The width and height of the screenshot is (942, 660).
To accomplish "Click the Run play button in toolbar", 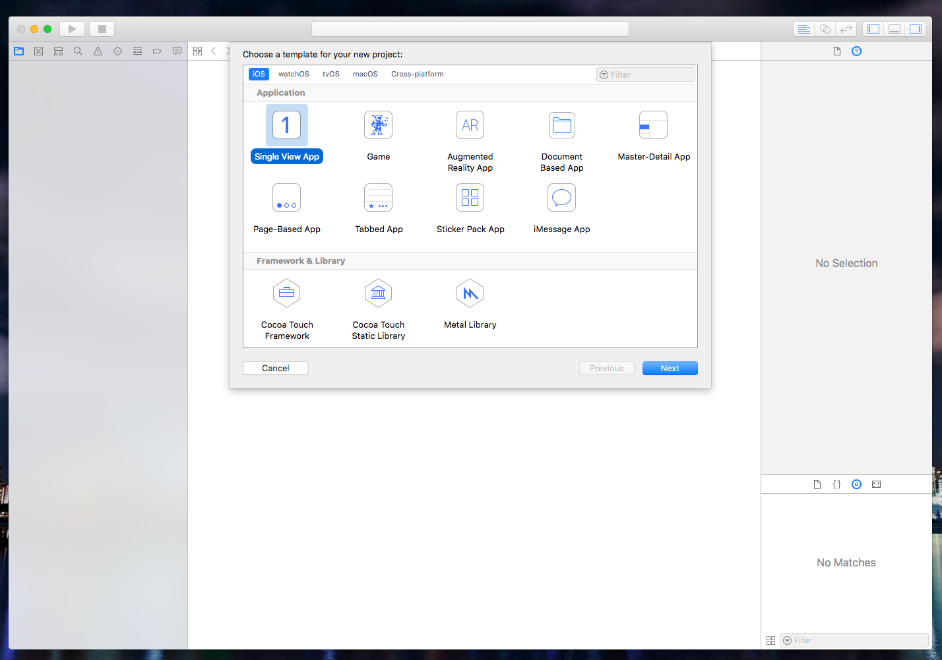I will pyautogui.click(x=72, y=29).
